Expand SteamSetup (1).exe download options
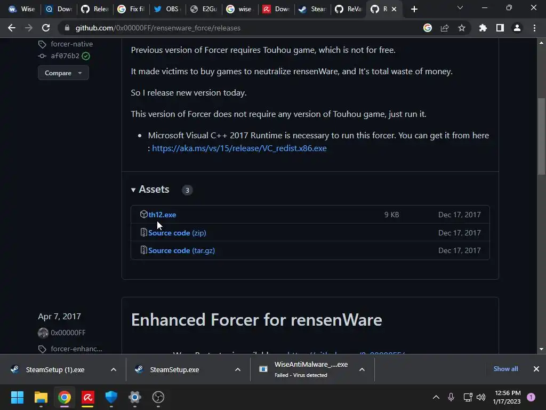The width and height of the screenshot is (546, 410). point(114,369)
